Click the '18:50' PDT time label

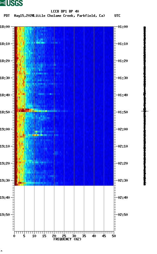(x=5, y=112)
